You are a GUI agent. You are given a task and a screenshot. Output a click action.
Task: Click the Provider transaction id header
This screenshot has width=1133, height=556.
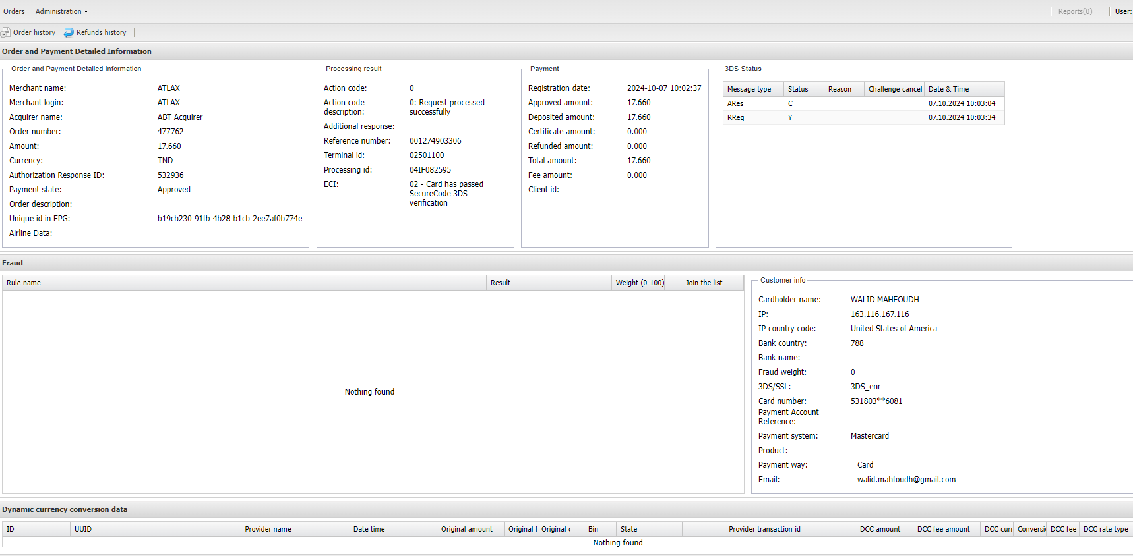click(x=764, y=529)
